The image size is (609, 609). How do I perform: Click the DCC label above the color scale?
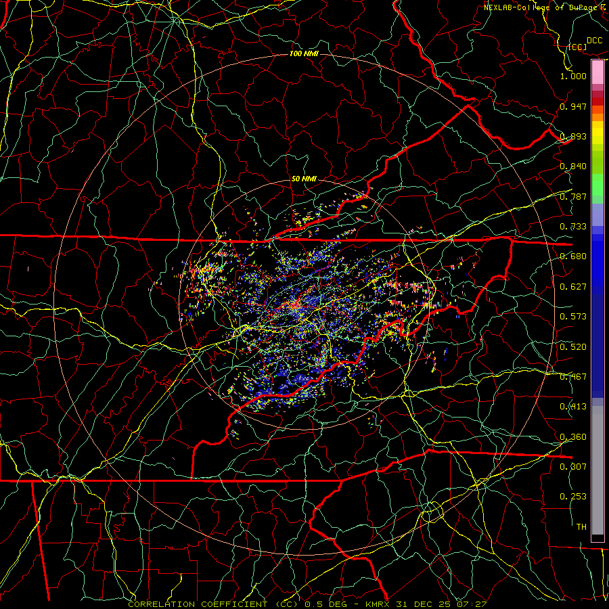[x=595, y=41]
